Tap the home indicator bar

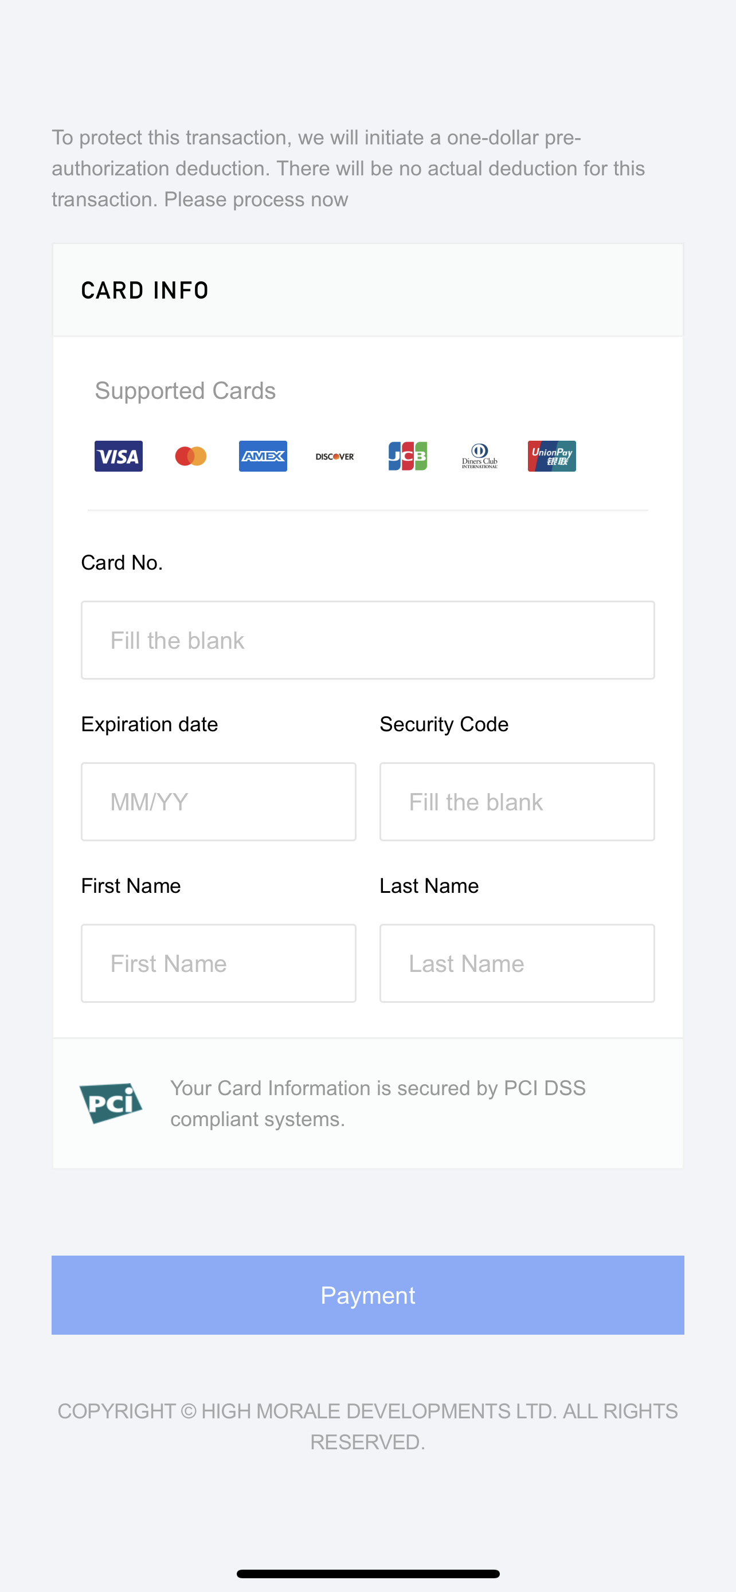[367, 1574]
